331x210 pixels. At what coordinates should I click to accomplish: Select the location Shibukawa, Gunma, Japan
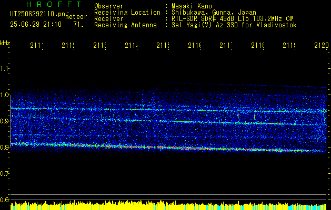214,13
